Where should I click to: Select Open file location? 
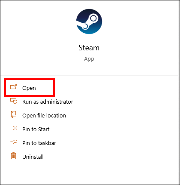pos(44,116)
